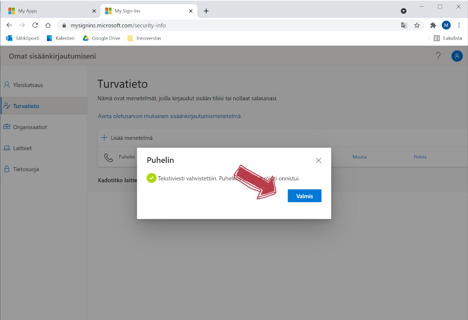
Task: Open a new browser tab
Action: point(206,11)
